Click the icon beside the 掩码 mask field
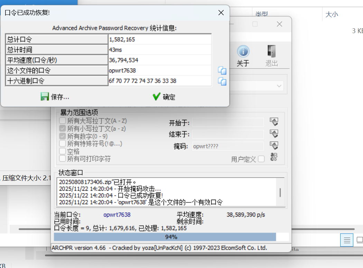The height and width of the screenshot is (268, 363). (274, 146)
